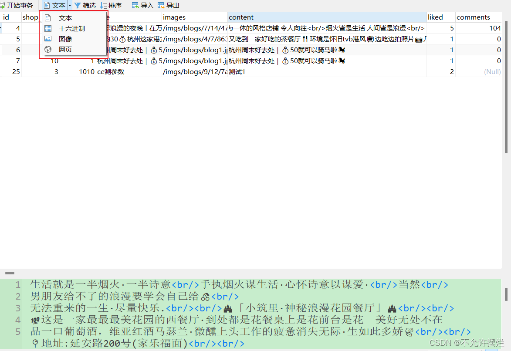Click the content column header

pos(327,17)
